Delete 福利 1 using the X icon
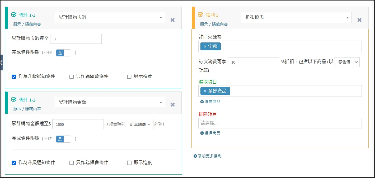This screenshot has height=178, width=375. point(359,20)
